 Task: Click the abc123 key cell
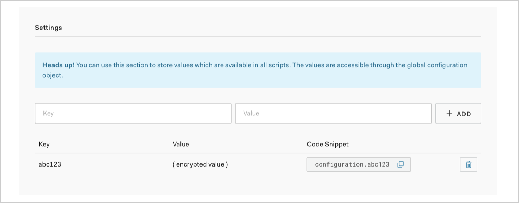coord(50,164)
